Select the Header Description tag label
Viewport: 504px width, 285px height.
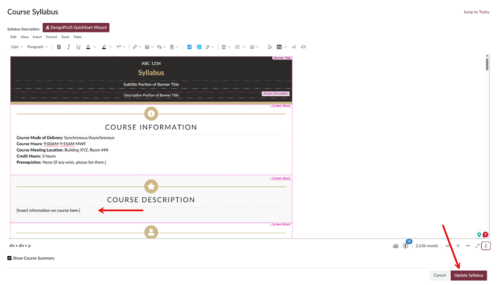point(276,94)
